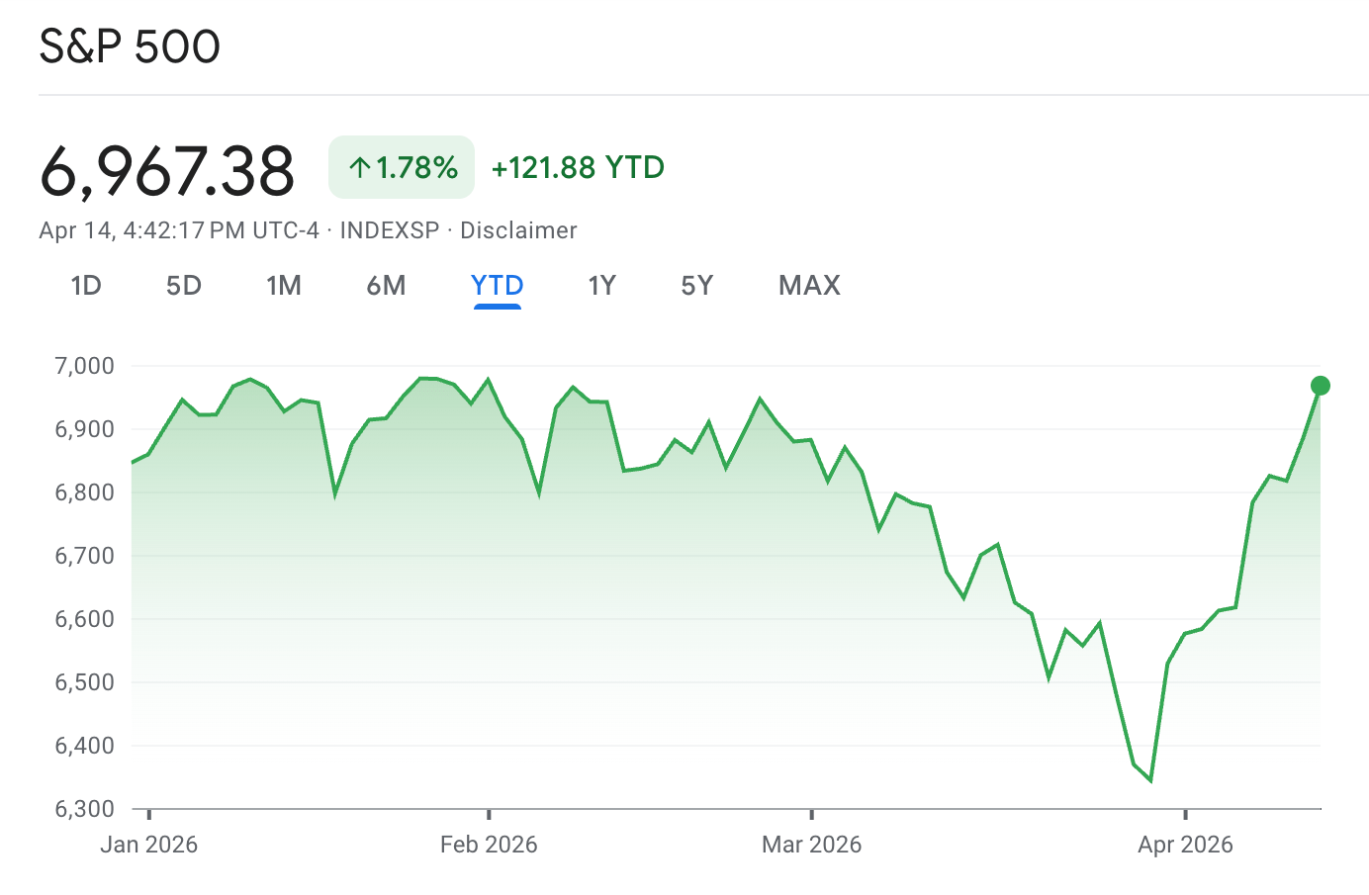The image size is (1369, 895).
Task: Select the 5Y range tab
Action: tap(696, 286)
